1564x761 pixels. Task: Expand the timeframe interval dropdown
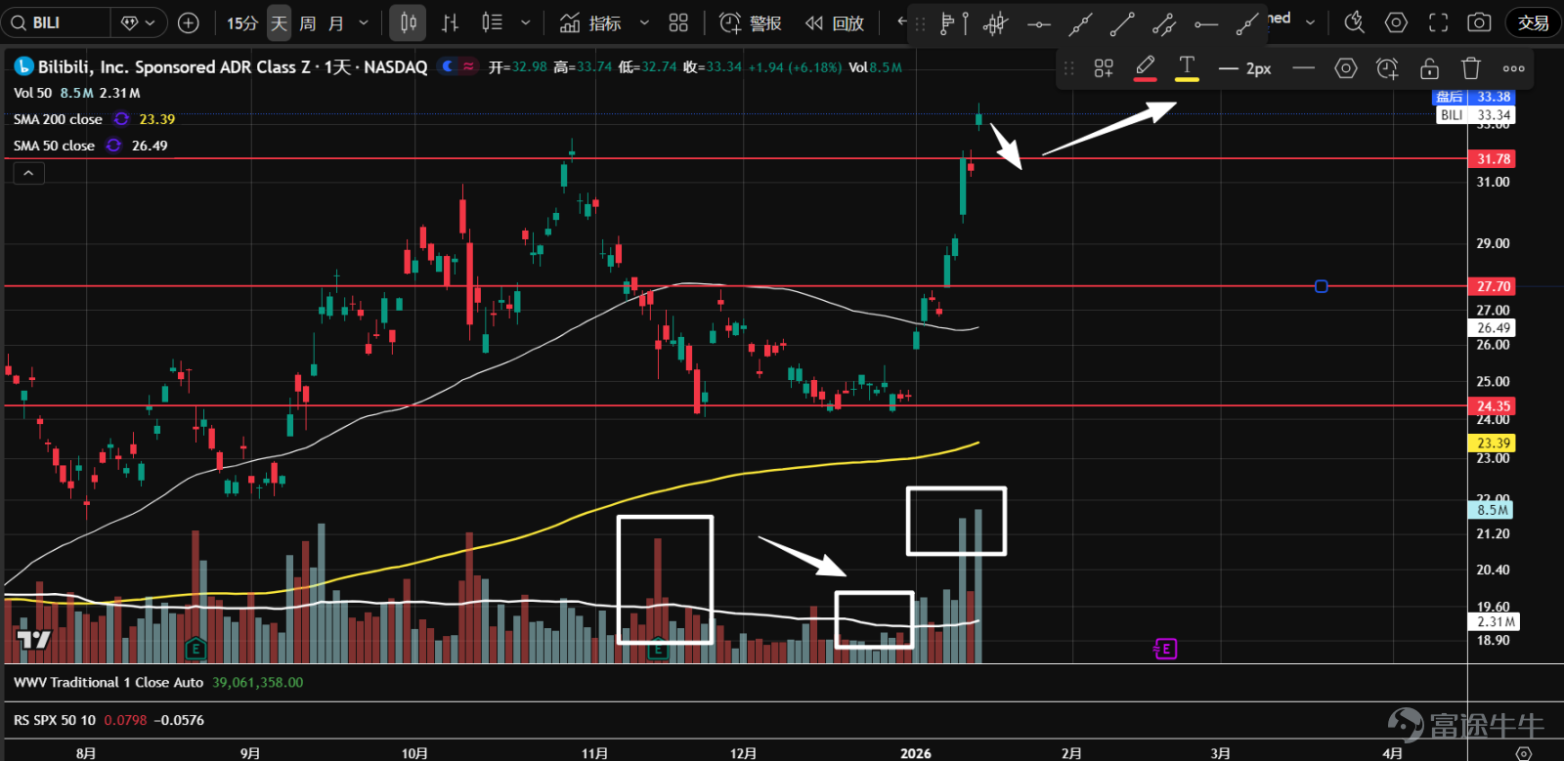pos(364,22)
